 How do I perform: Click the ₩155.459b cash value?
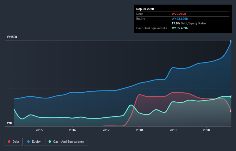click(x=180, y=28)
